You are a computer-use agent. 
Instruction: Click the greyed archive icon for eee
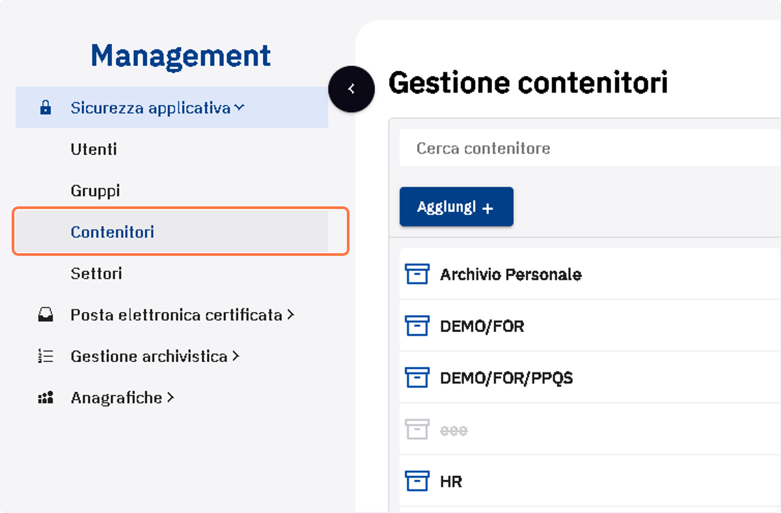[x=417, y=430]
